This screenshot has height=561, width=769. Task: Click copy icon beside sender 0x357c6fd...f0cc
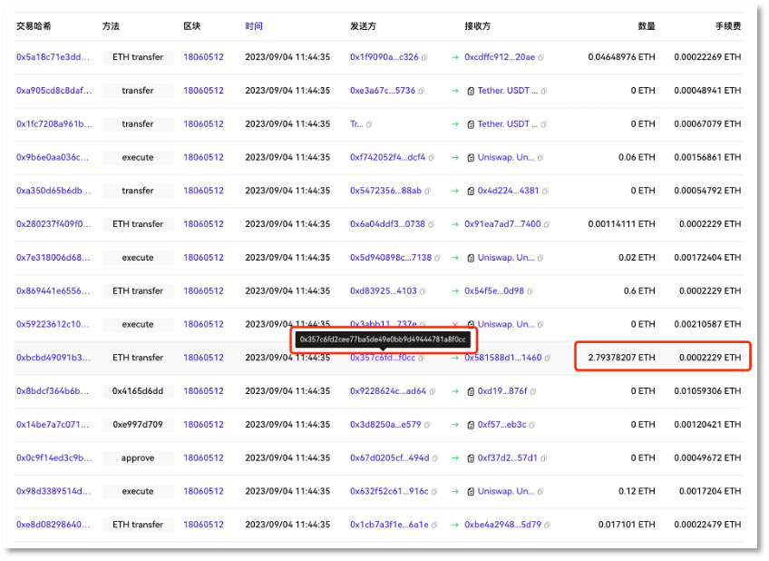point(423,358)
